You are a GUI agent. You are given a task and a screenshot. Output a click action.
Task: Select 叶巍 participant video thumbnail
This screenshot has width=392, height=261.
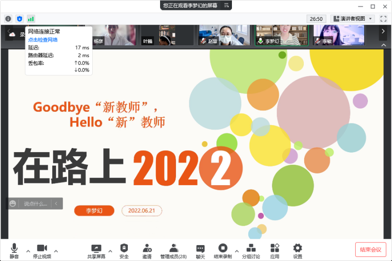[167, 35]
